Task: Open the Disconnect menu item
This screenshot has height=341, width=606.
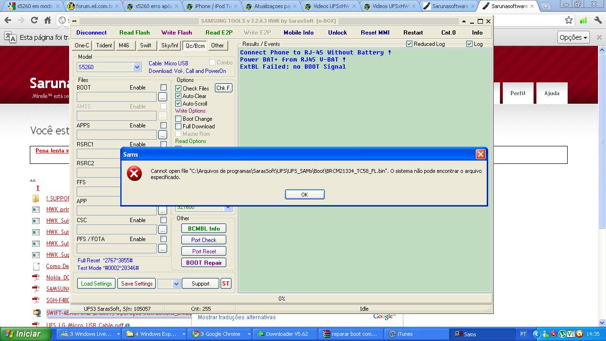Action: point(91,33)
